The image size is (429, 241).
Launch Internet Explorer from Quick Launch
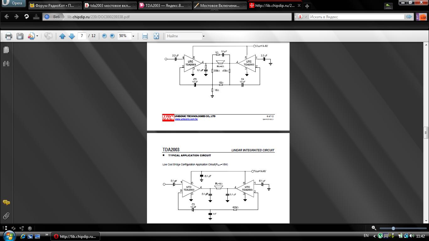click(23, 236)
